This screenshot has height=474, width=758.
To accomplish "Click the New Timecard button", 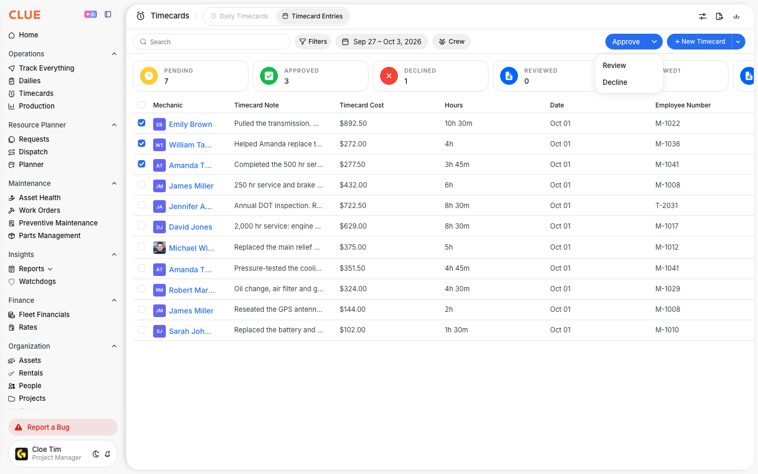I will coord(700,42).
